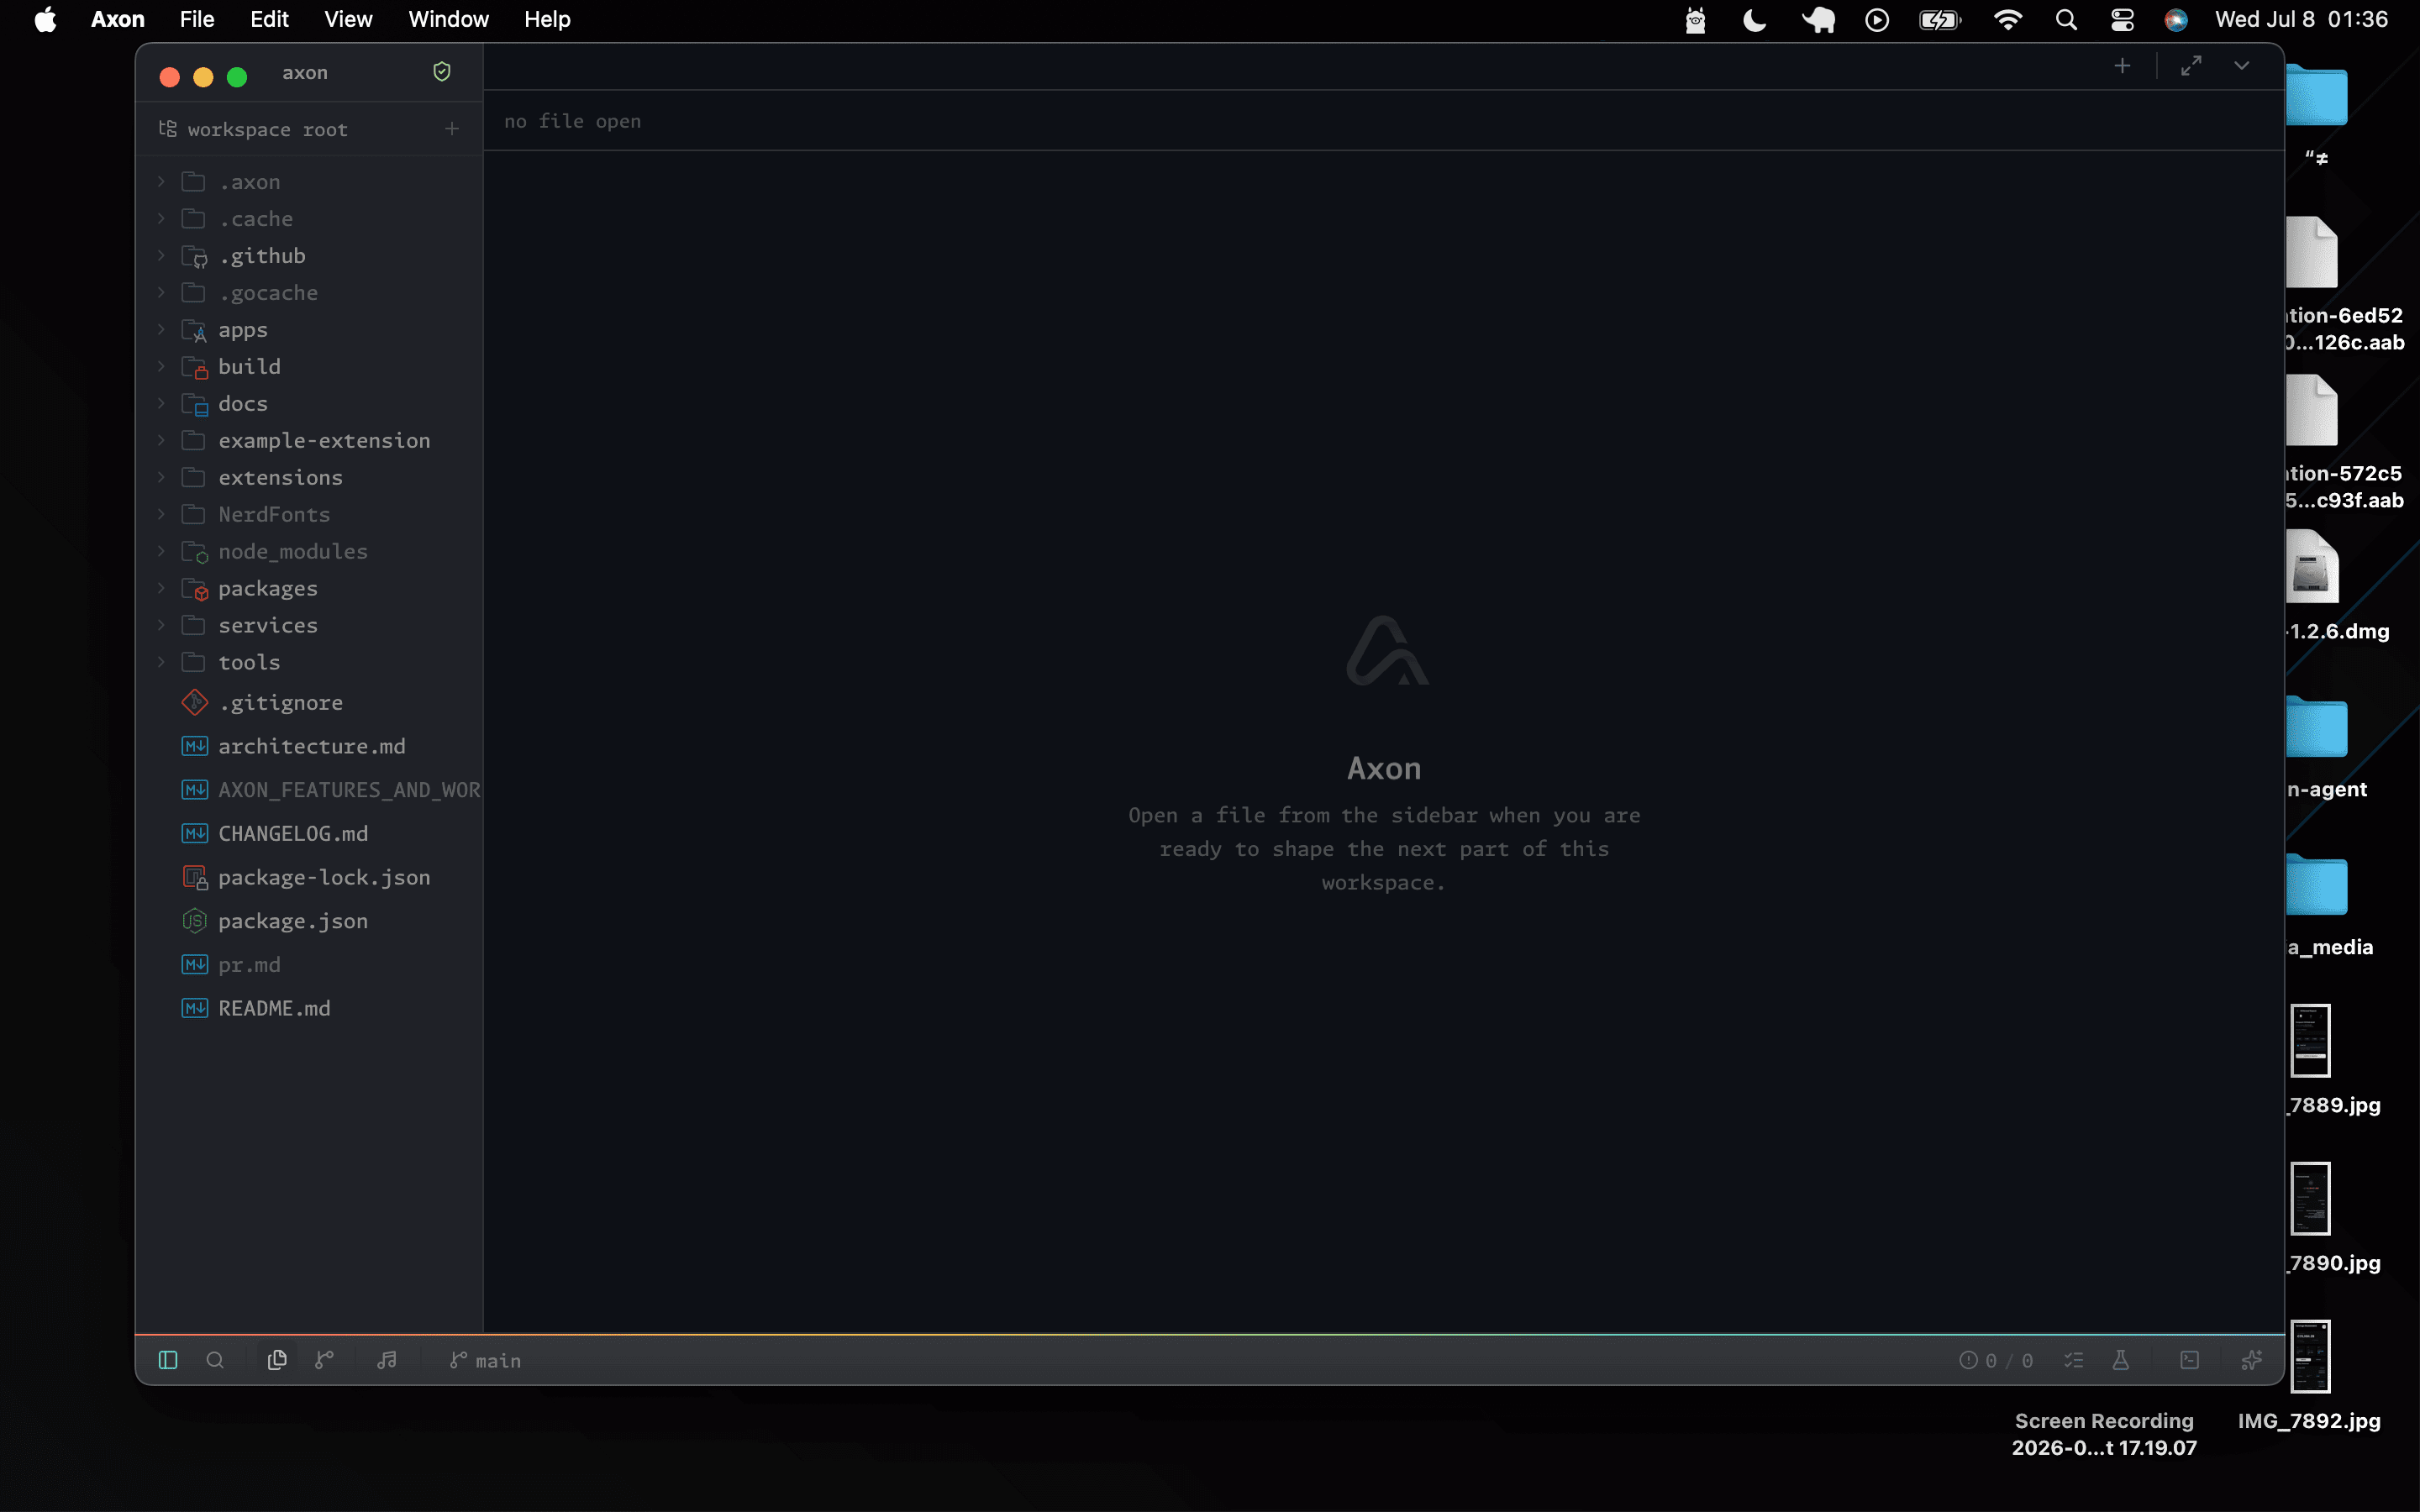Click the lock icon of package-lock.json
Screen dimensions: 2420x1512
[195, 878]
